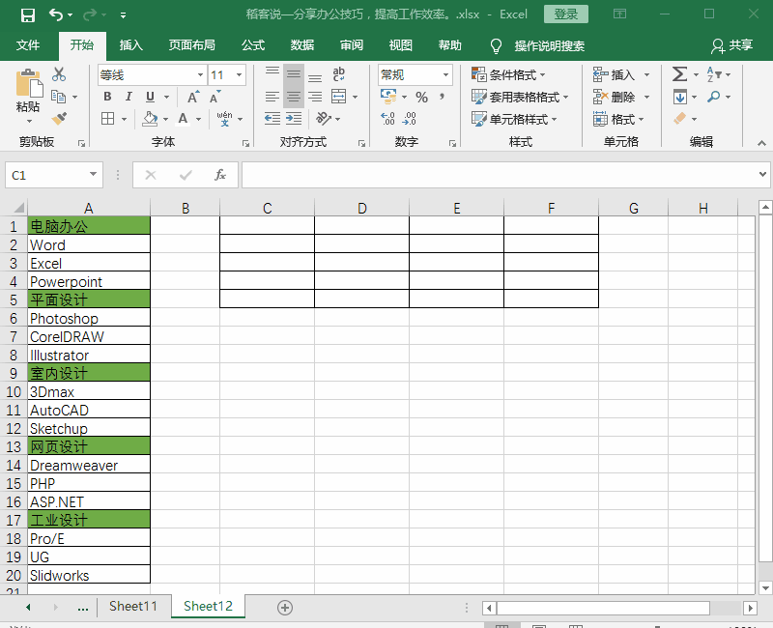Click the Find and Select magnifier icon

713,97
